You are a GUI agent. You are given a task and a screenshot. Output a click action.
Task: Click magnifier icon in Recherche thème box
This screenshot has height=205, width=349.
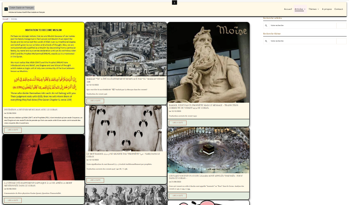(266, 41)
